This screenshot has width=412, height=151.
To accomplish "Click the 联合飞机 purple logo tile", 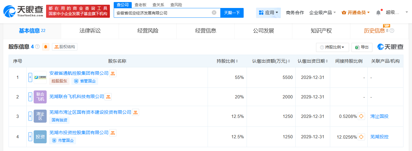I will (x=40, y=97).
